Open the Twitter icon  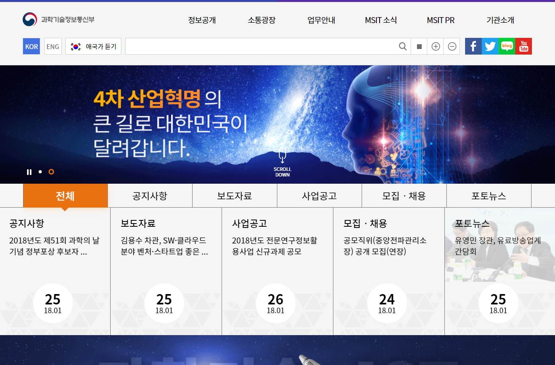pos(490,46)
